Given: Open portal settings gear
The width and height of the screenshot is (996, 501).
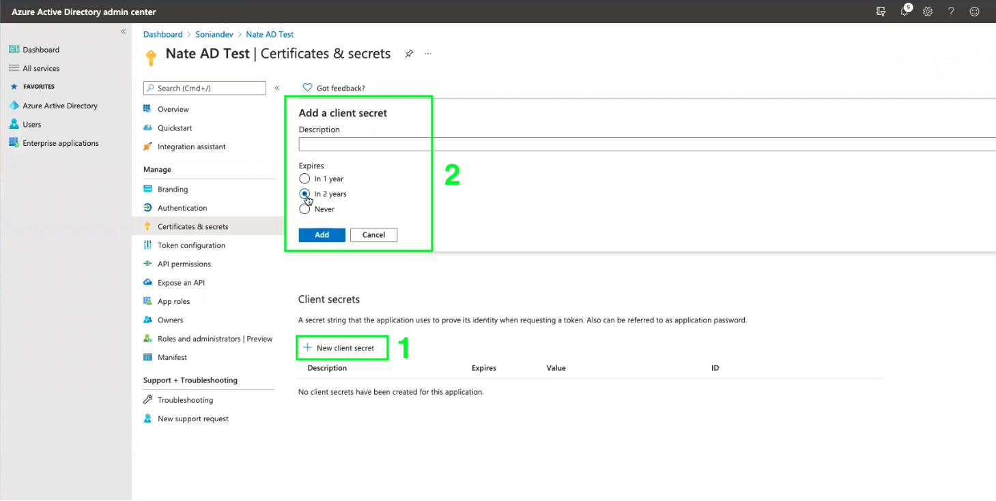Looking at the screenshot, I should click(928, 12).
